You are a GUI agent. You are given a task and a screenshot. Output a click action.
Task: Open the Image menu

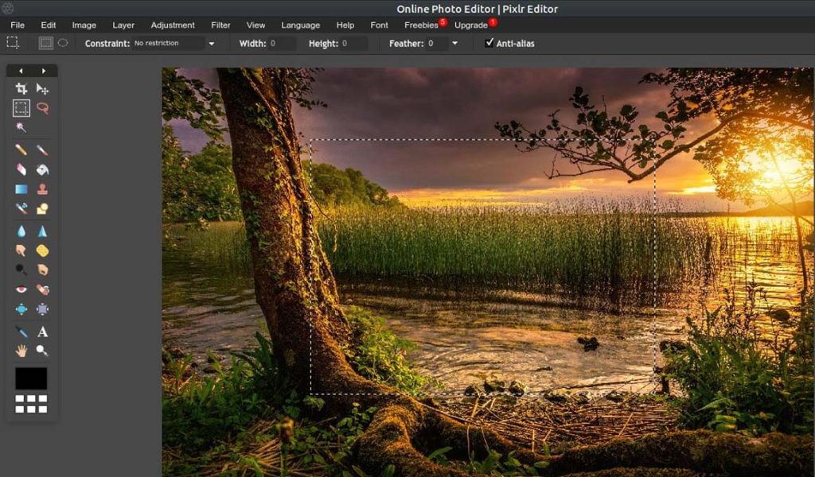coord(84,25)
